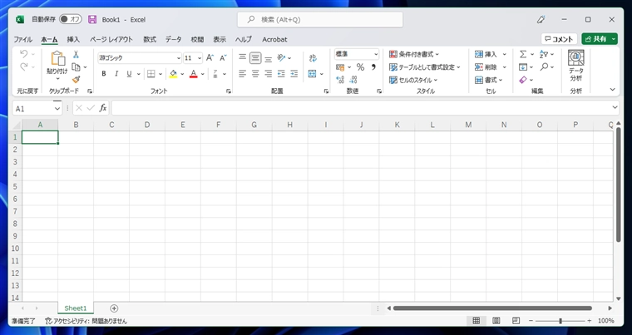This screenshot has width=632, height=335.
Task: Open Conditional Formatting (条件付き書式) dropdown
Action: (414, 54)
